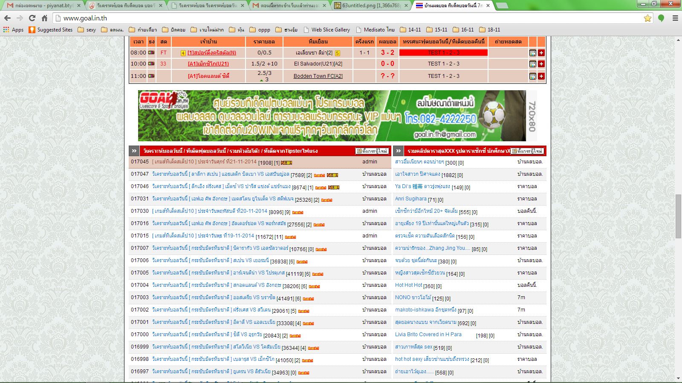
Task: Open the Medisato bookmark
Action: click(x=375, y=30)
